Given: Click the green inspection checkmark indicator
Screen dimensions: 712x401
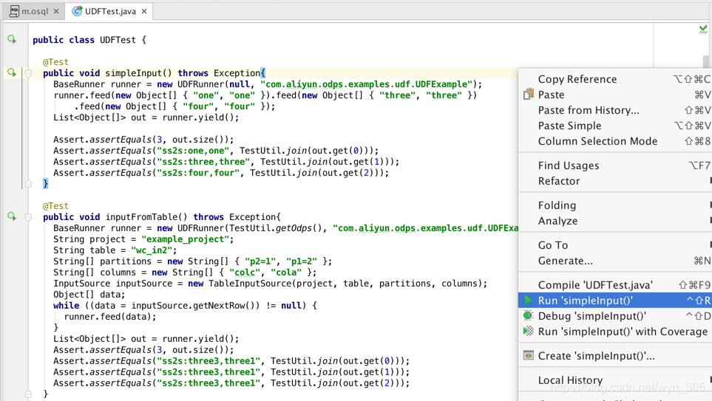Looking at the screenshot, I should (703, 30).
